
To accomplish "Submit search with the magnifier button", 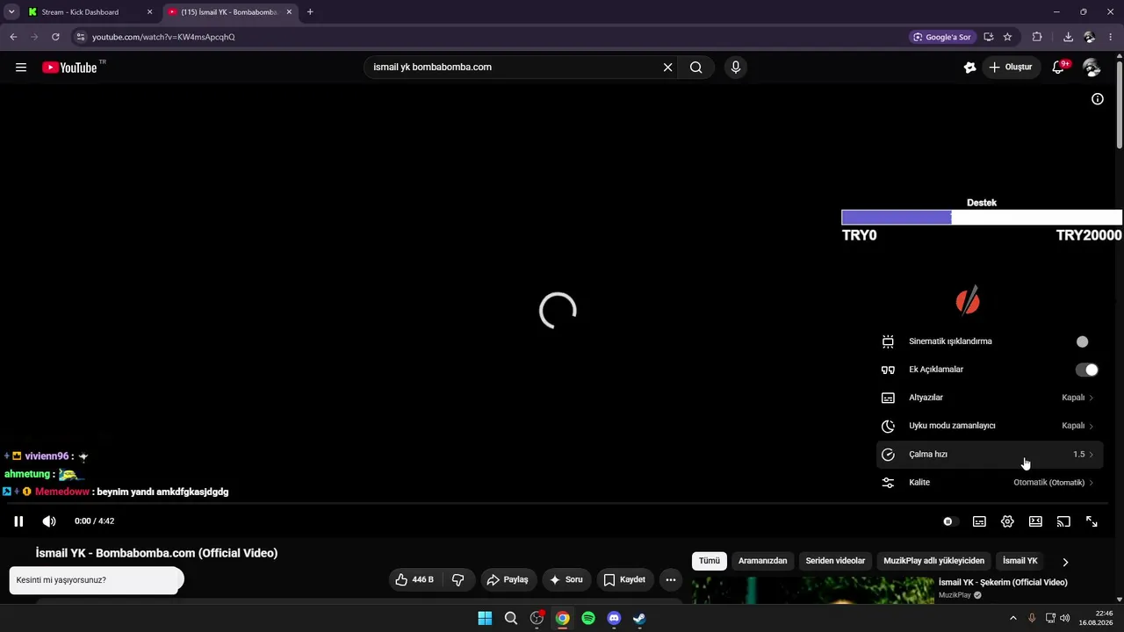I will (696, 68).
